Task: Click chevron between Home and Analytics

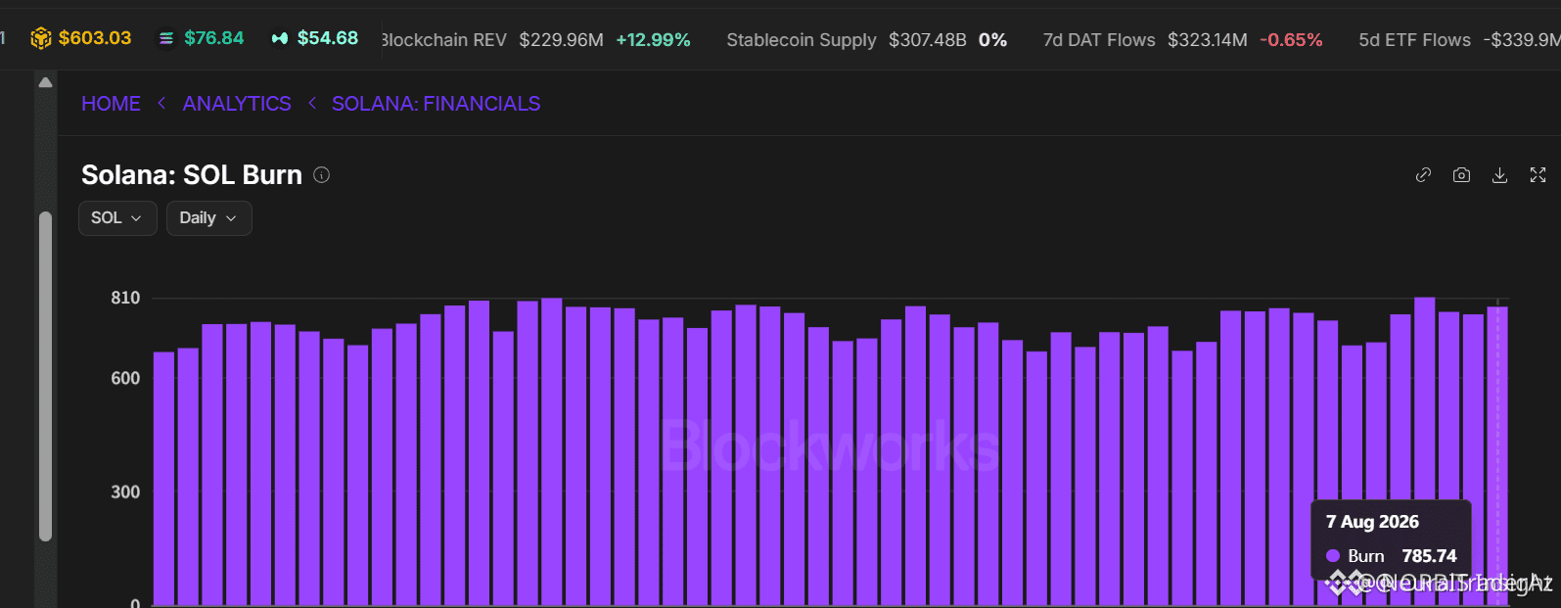Action: click(x=161, y=103)
